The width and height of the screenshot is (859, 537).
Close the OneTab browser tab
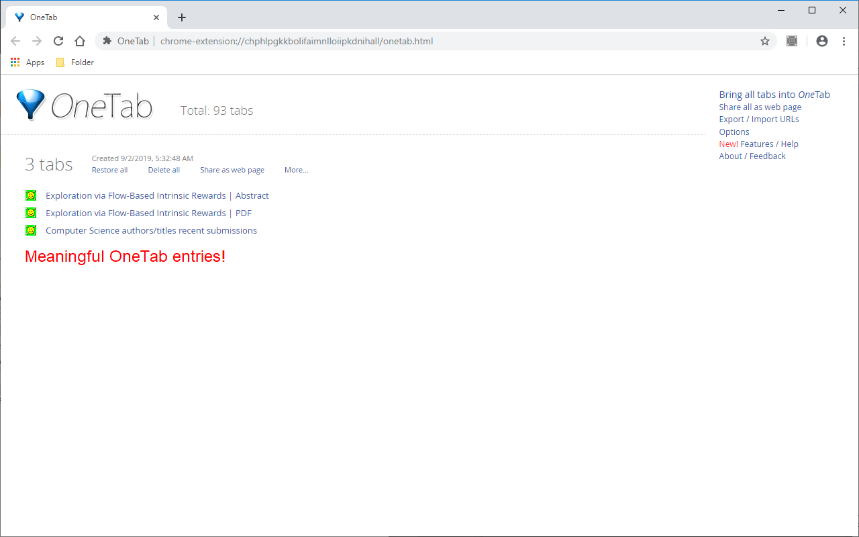(x=157, y=17)
